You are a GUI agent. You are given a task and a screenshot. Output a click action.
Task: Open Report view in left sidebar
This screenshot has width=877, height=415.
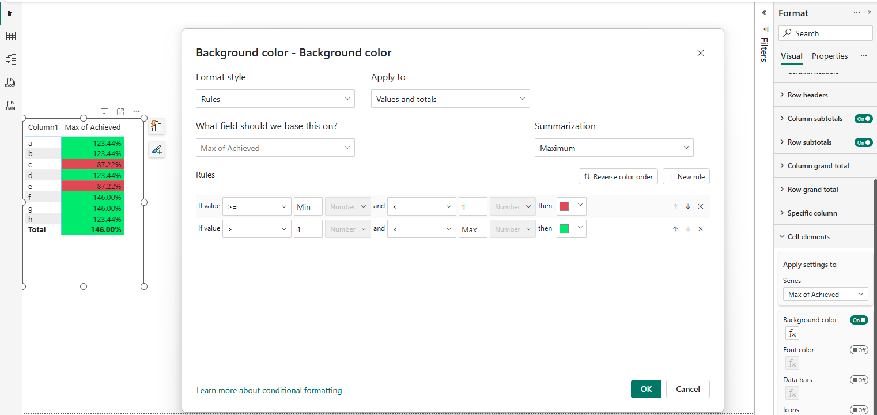(11, 13)
